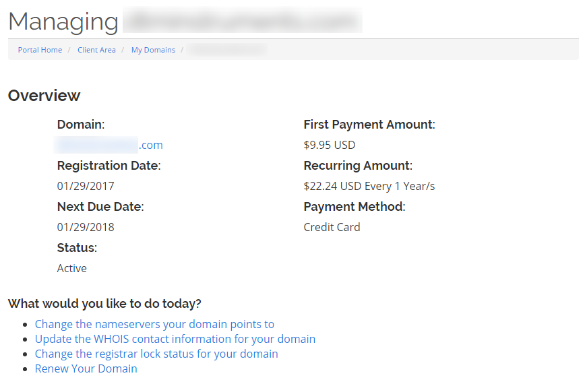Open the Client Area breadcrumb link
This screenshot has height=386, width=585.
[96, 50]
